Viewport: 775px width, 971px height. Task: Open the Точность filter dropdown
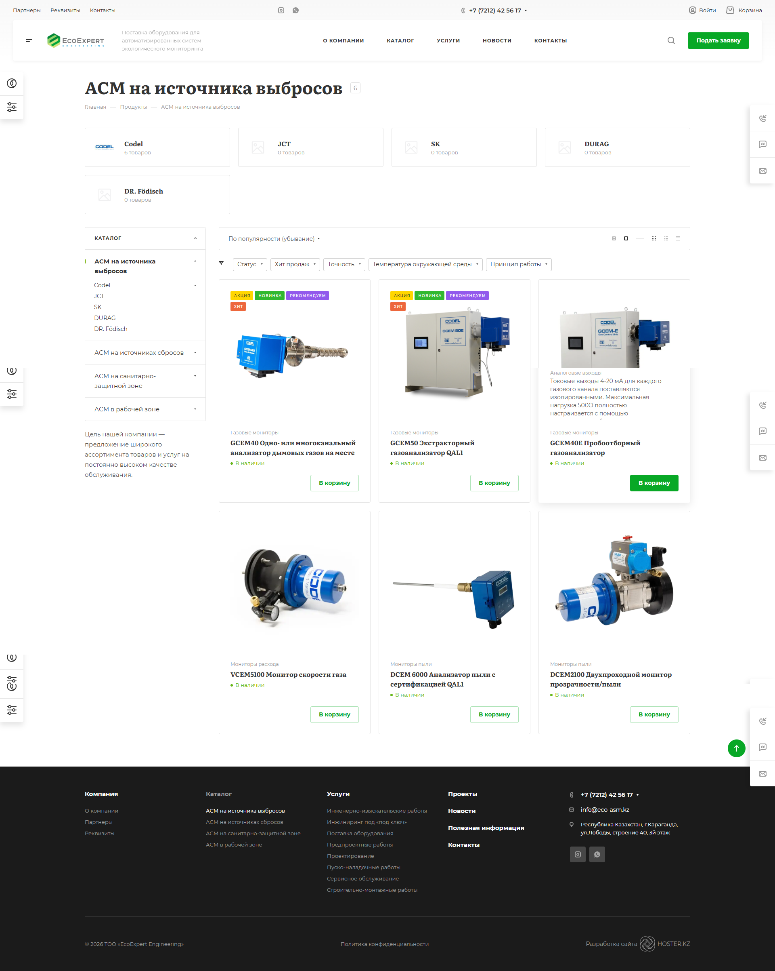click(344, 264)
